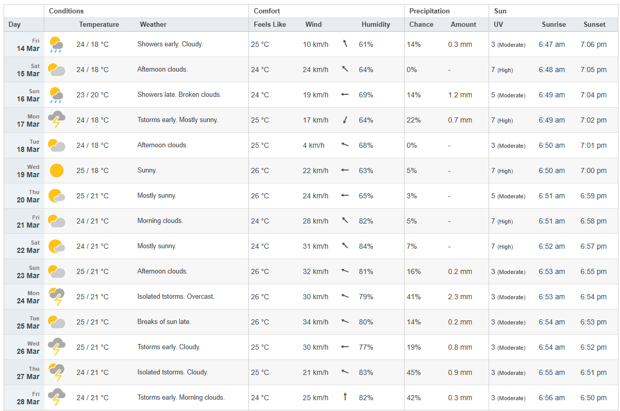
Task: Click the partly cloudy icon for 15 Mar
Action: pyautogui.click(x=56, y=70)
